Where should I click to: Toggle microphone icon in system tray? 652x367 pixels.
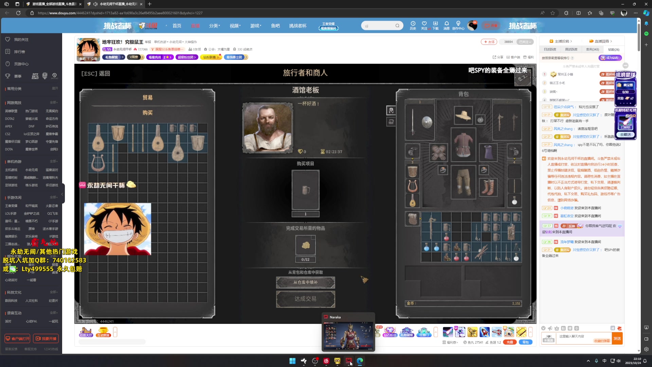(596, 361)
